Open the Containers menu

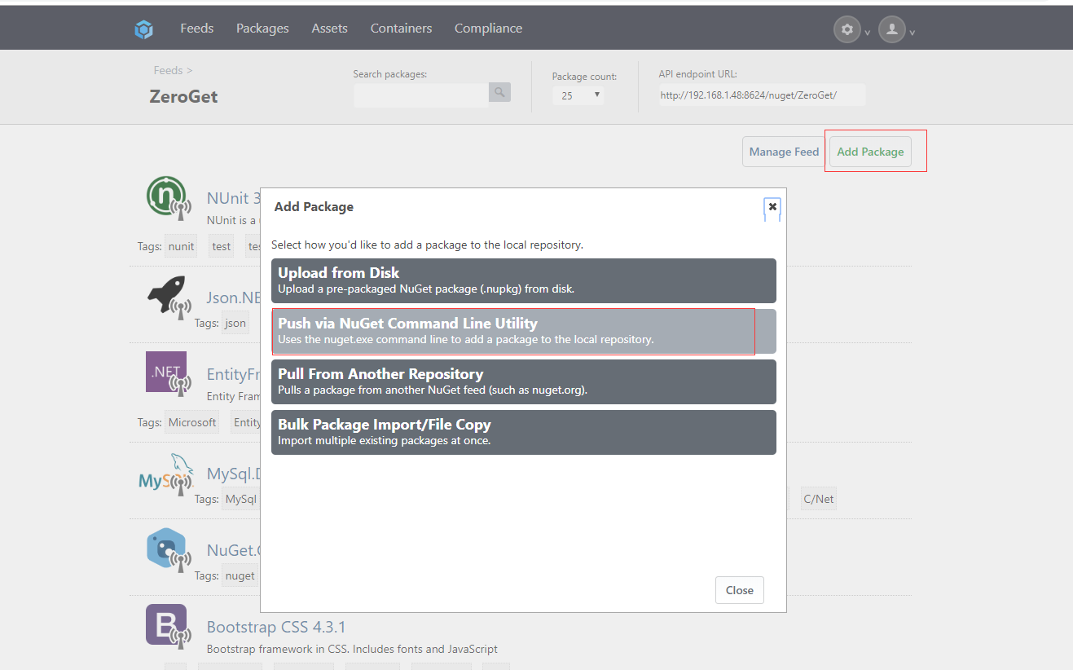click(x=401, y=29)
